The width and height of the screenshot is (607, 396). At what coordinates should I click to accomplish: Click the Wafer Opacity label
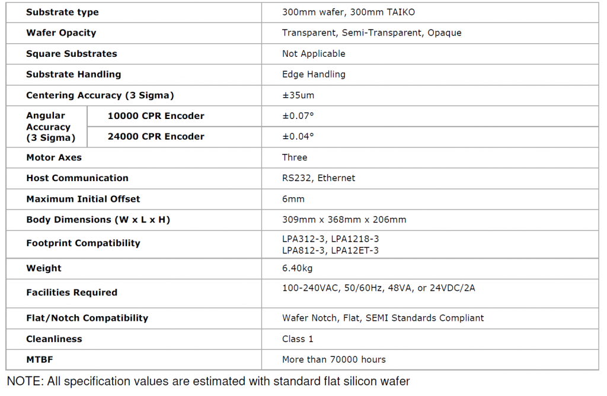[x=61, y=33]
